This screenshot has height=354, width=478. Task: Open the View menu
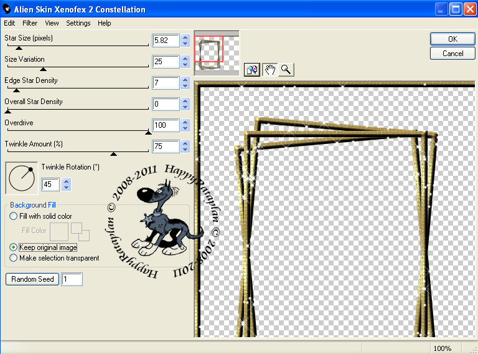tap(52, 23)
